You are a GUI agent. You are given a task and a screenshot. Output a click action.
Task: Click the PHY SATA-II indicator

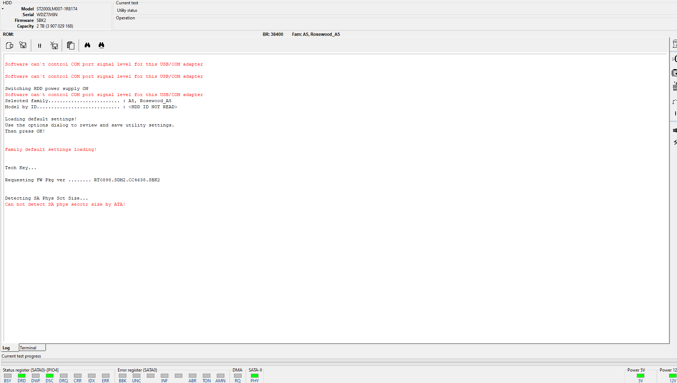coord(255,376)
